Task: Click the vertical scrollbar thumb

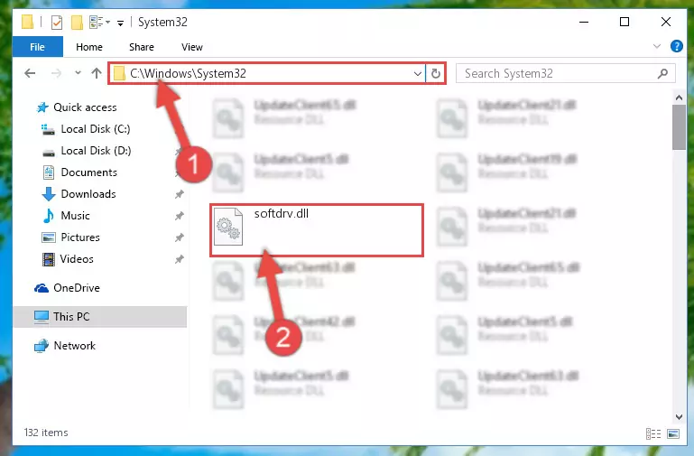Action: 679,127
